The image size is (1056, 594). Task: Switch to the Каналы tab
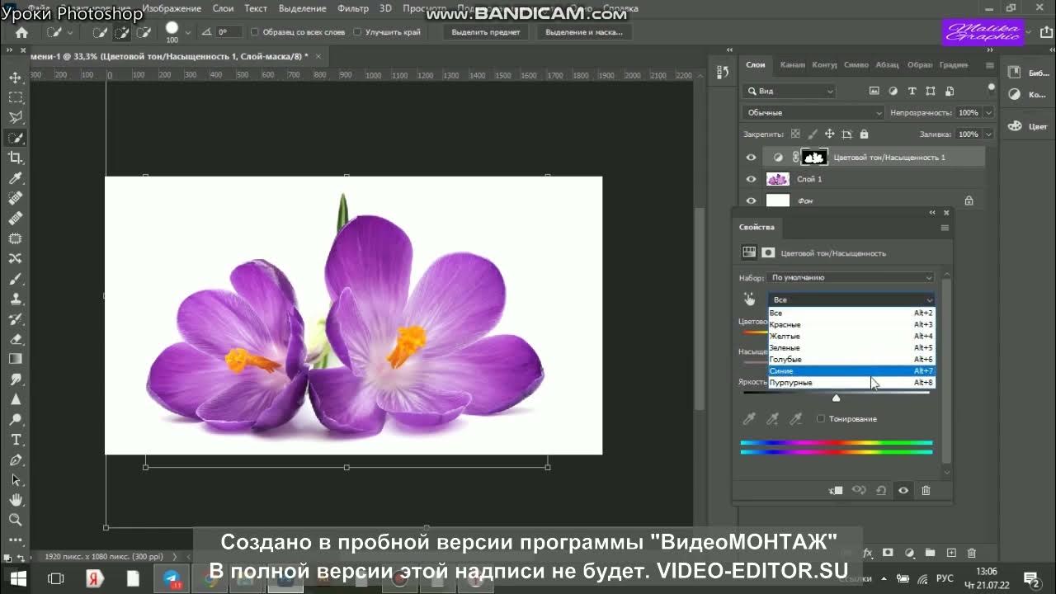[x=792, y=64]
